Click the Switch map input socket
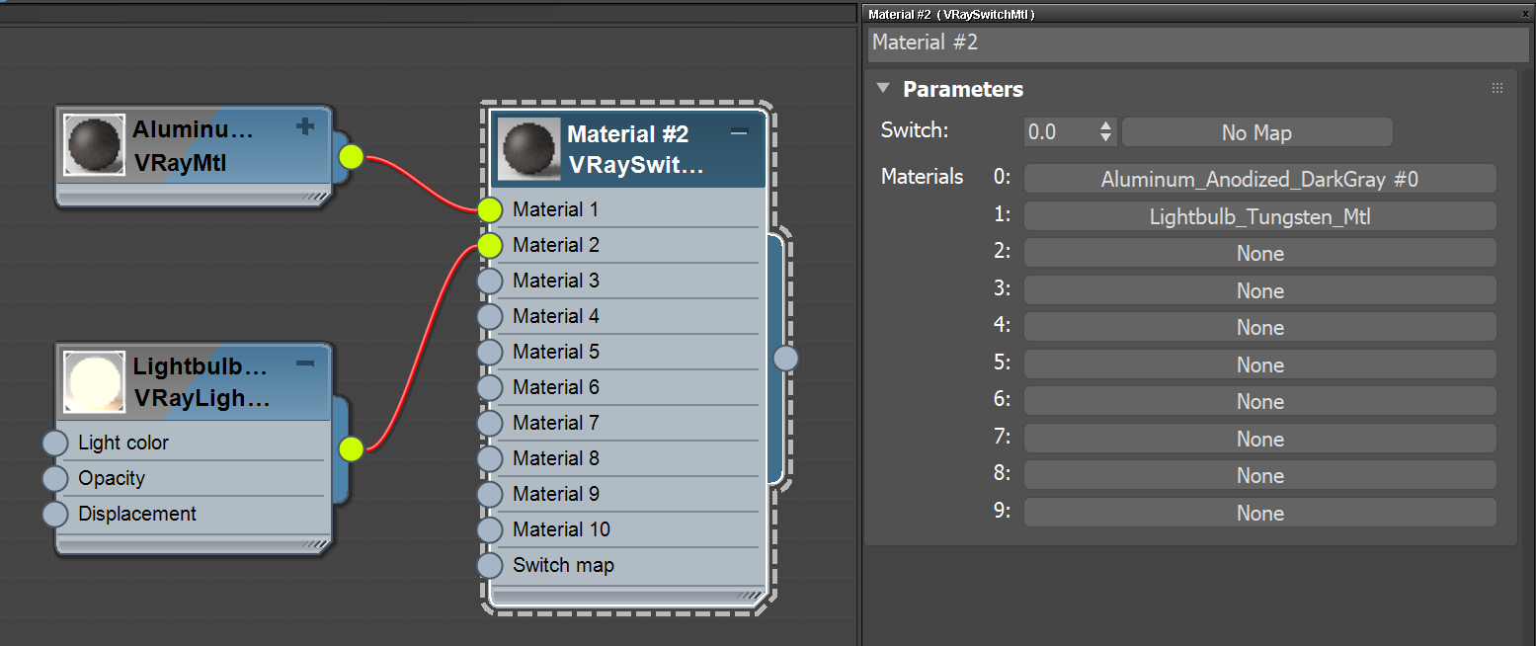Screen dimensions: 1536x646 [489, 565]
